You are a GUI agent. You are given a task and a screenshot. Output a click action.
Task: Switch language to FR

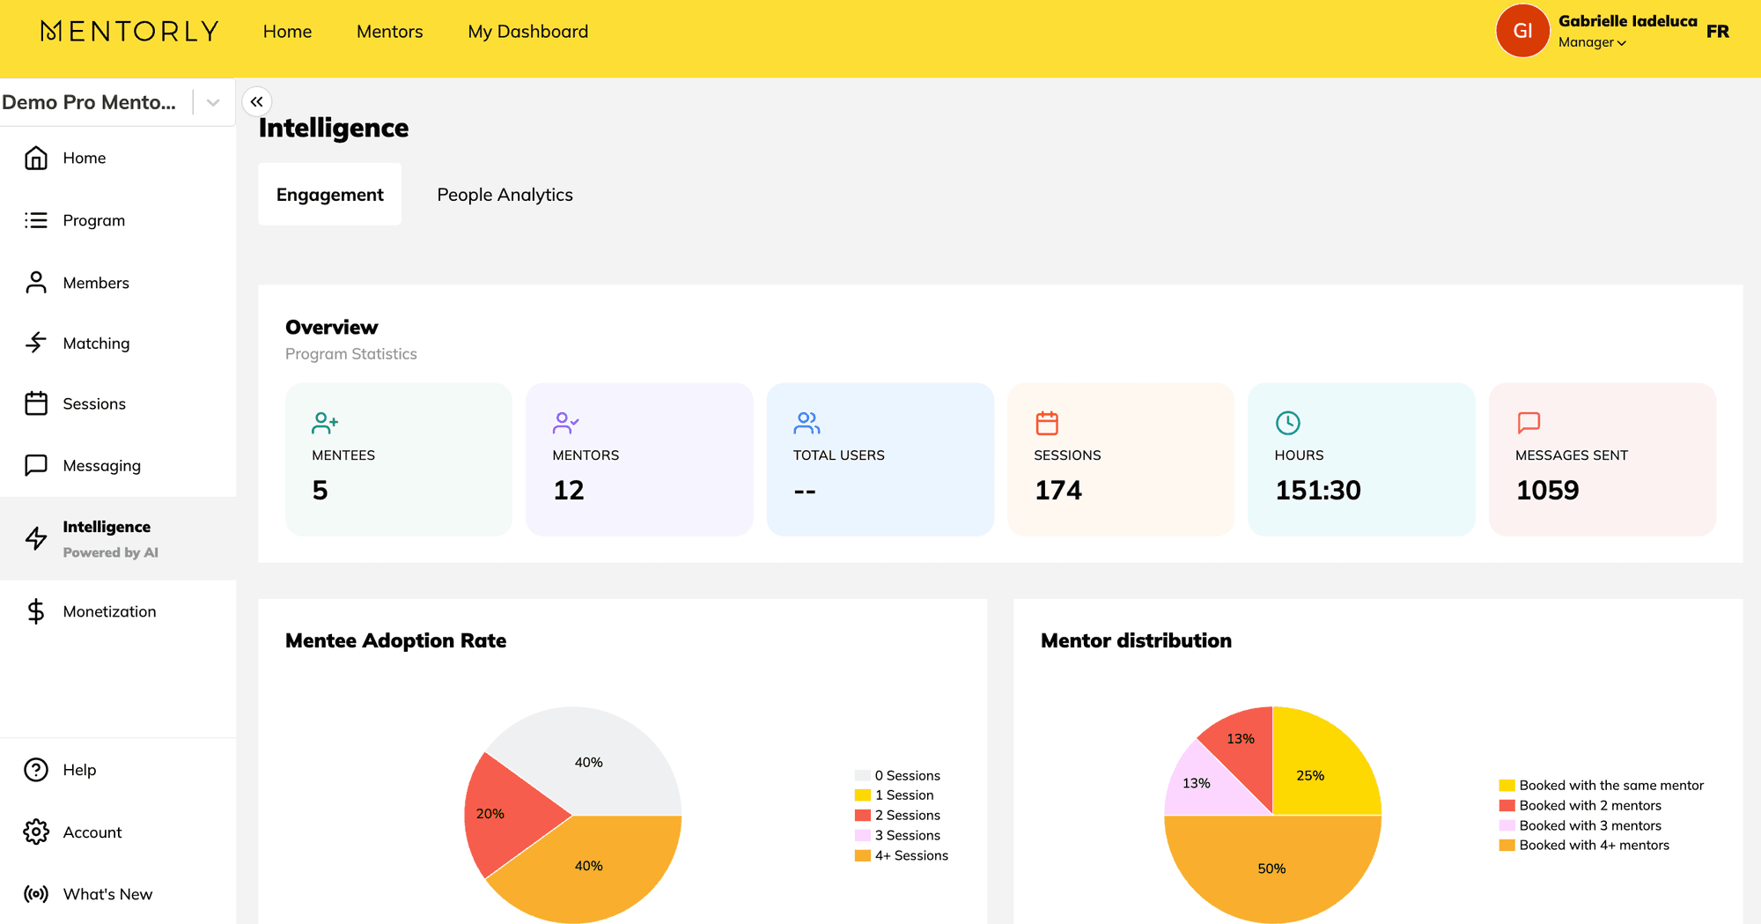pyautogui.click(x=1717, y=32)
